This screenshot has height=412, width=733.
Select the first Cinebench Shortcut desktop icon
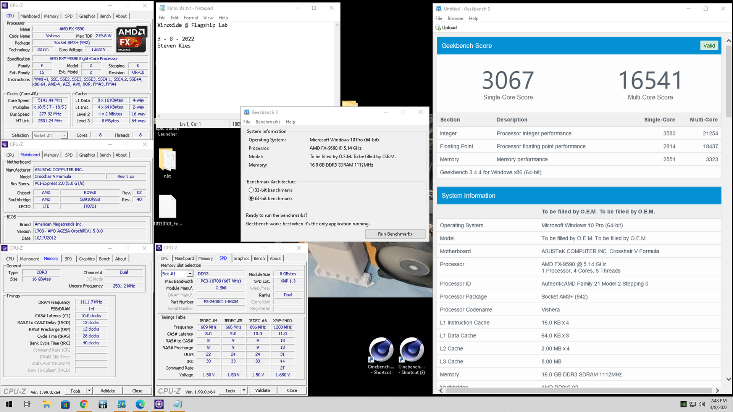pyautogui.click(x=381, y=356)
